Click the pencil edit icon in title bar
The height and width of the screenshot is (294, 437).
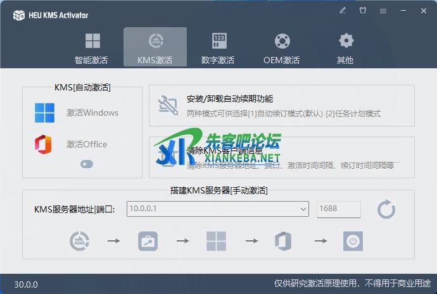pyautogui.click(x=343, y=11)
